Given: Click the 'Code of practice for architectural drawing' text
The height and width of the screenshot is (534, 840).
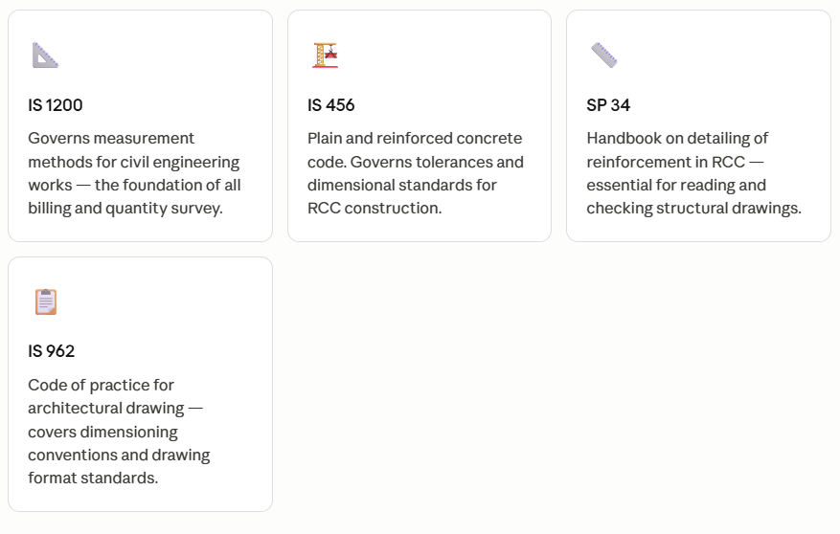Looking at the screenshot, I should (119, 432).
